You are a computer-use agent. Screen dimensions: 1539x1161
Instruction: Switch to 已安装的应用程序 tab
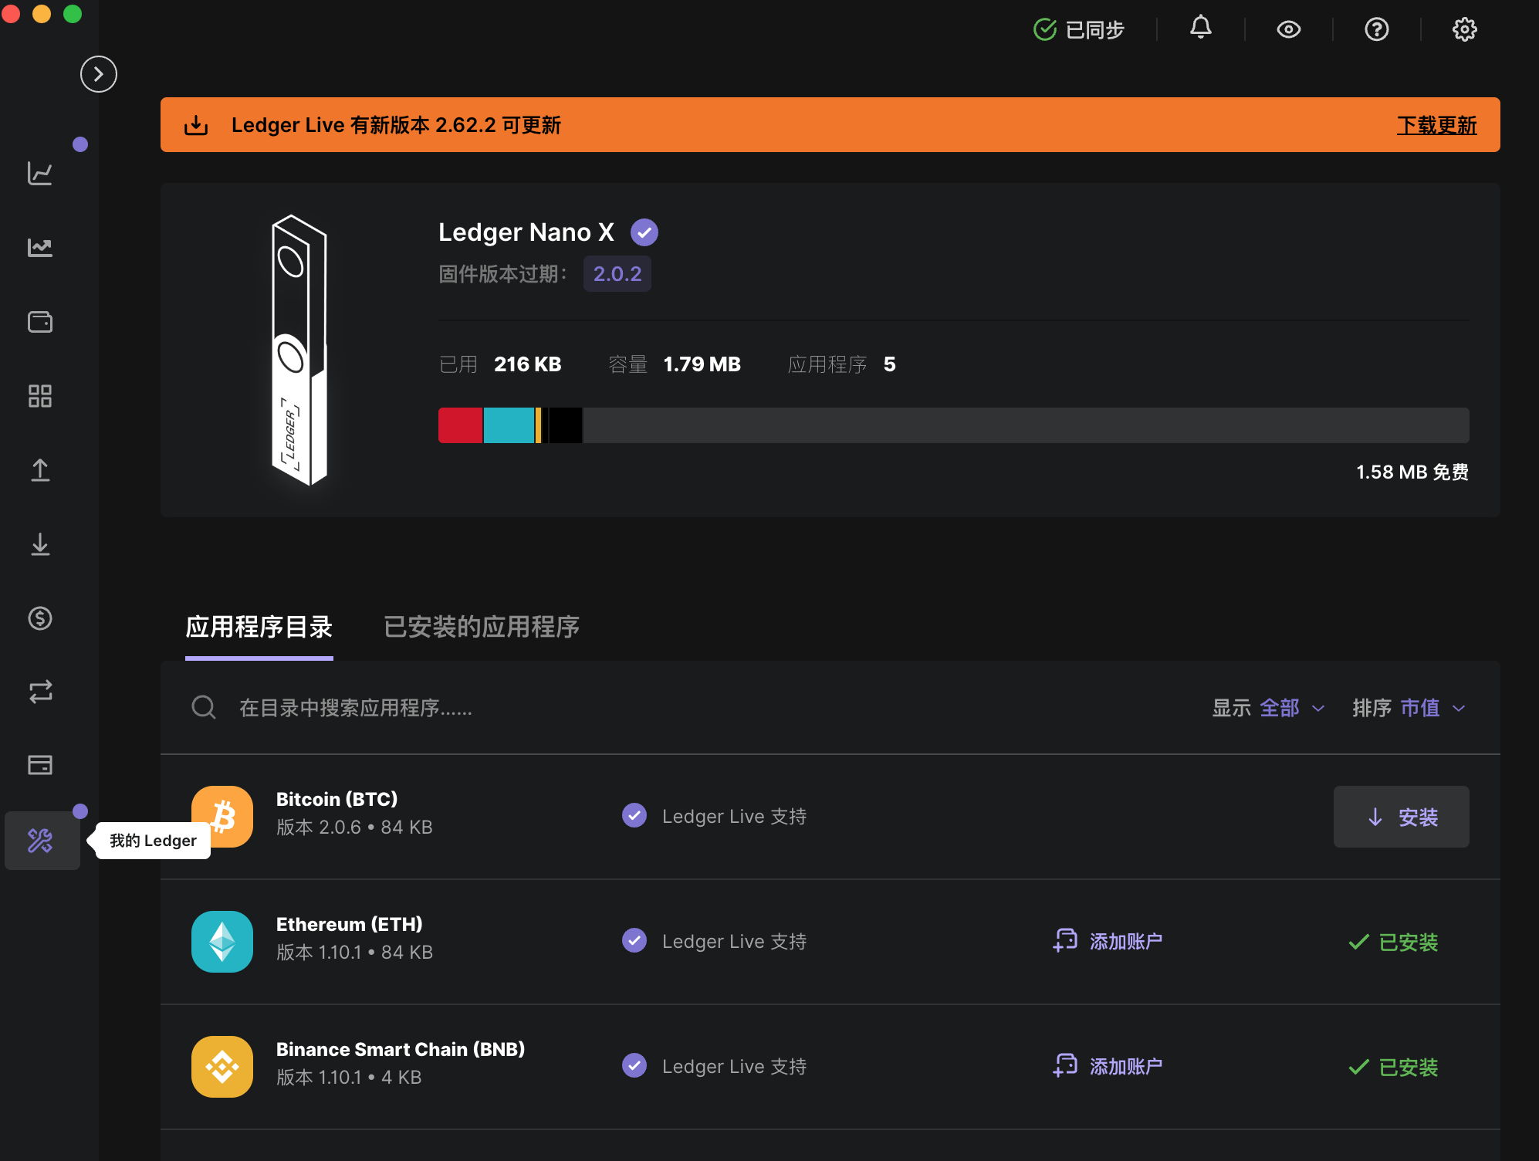pyautogui.click(x=482, y=627)
